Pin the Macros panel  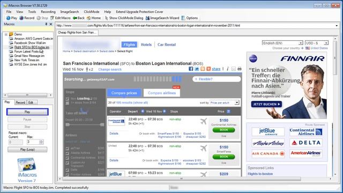coord(46,24)
